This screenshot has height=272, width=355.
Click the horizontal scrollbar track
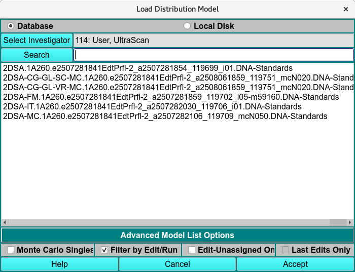pyautogui.click(x=152, y=222)
